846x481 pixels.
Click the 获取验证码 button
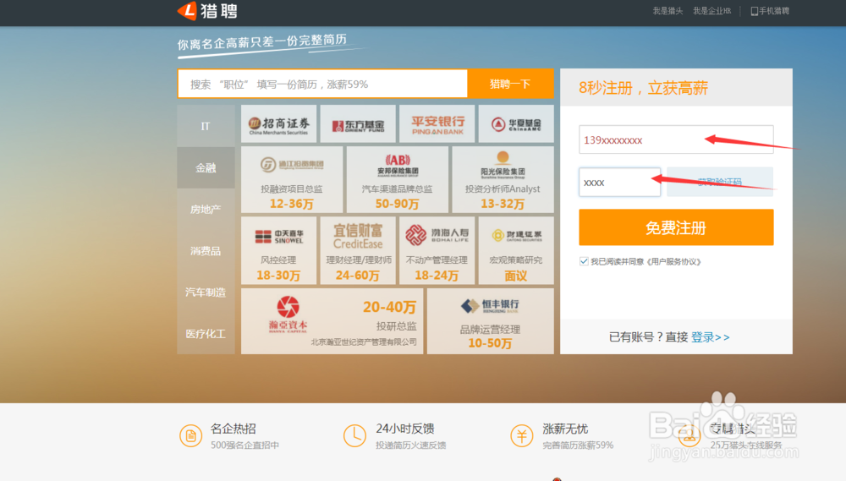pyautogui.click(x=720, y=182)
